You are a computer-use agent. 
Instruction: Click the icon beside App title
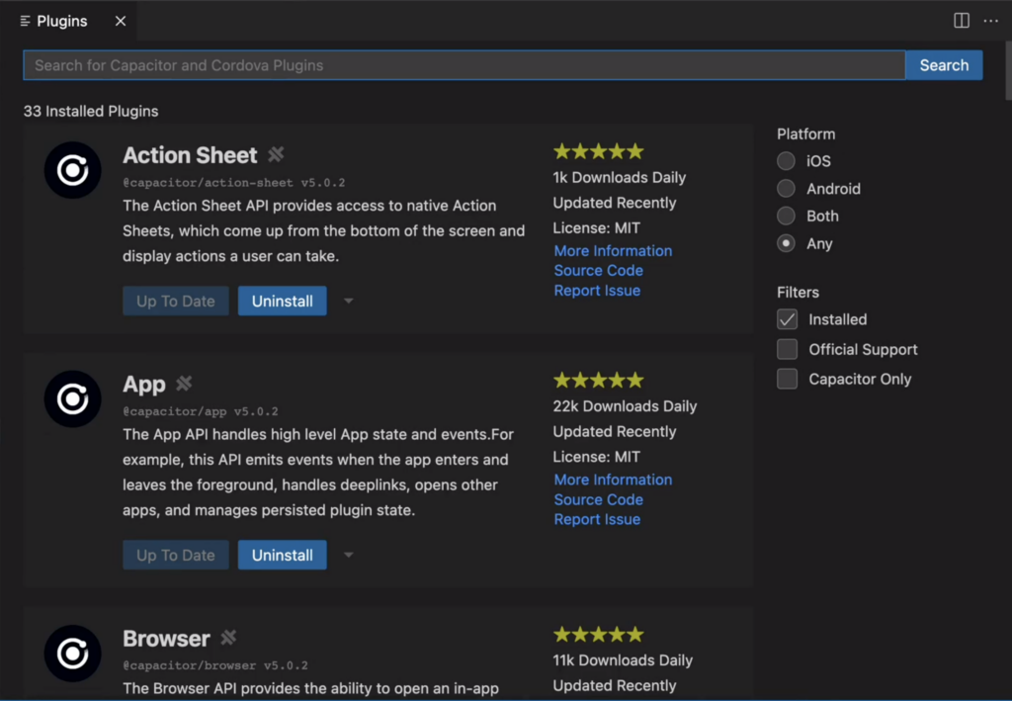[184, 384]
